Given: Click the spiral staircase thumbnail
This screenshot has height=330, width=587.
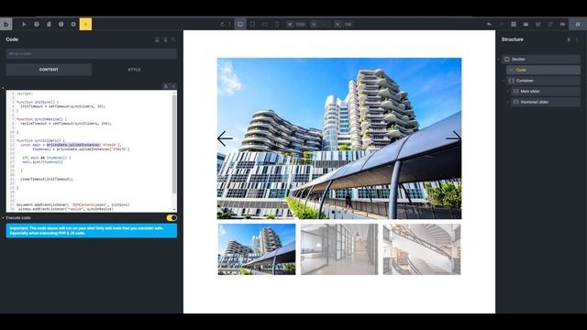Looking at the screenshot, I should (x=422, y=249).
